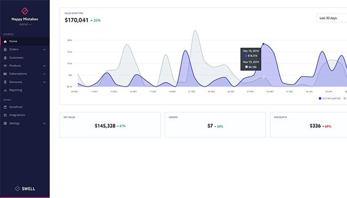The image size is (347, 198).
Task: Click the Happy Mistakes store logo icon
Action: point(25,11)
